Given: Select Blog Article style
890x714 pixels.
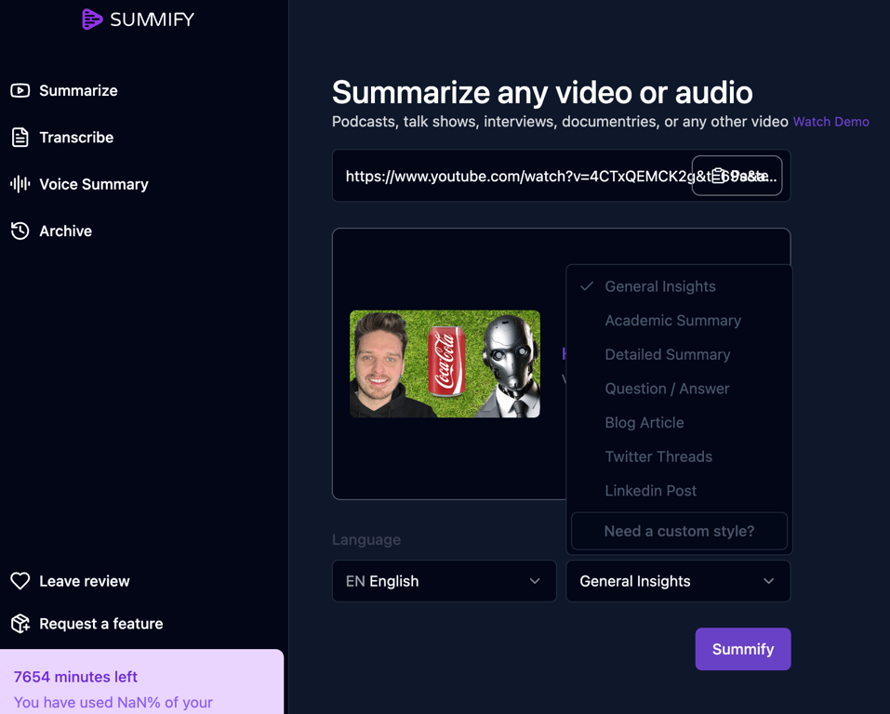Looking at the screenshot, I should coord(679,423).
